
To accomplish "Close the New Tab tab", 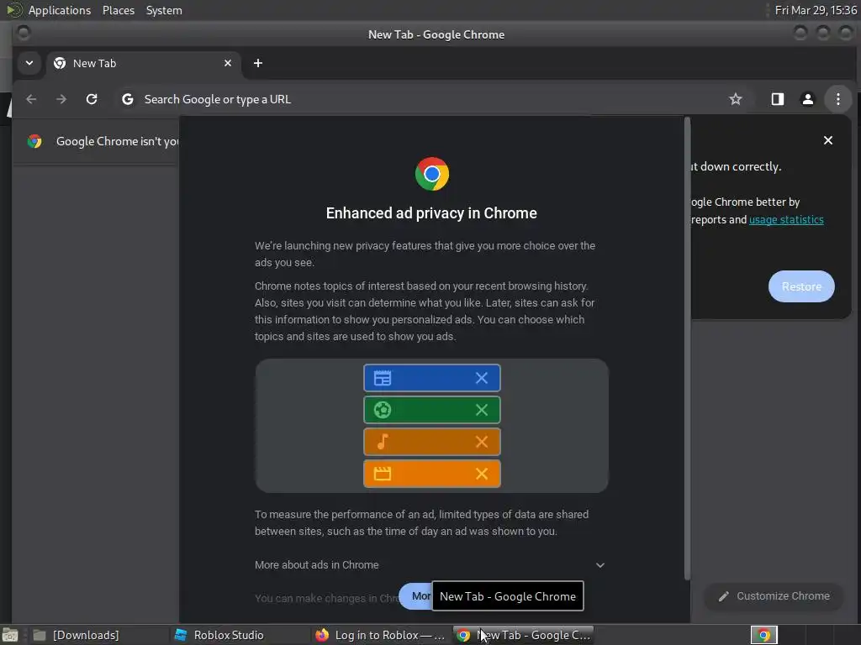I will point(228,63).
